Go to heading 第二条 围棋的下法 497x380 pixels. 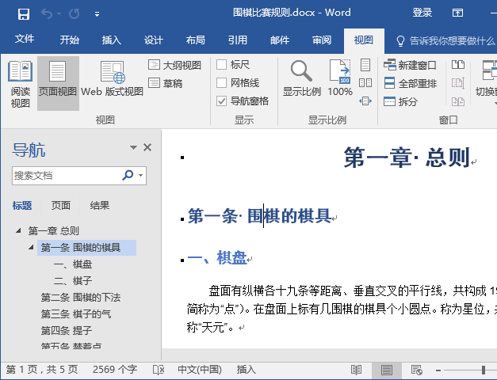coord(81,298)
